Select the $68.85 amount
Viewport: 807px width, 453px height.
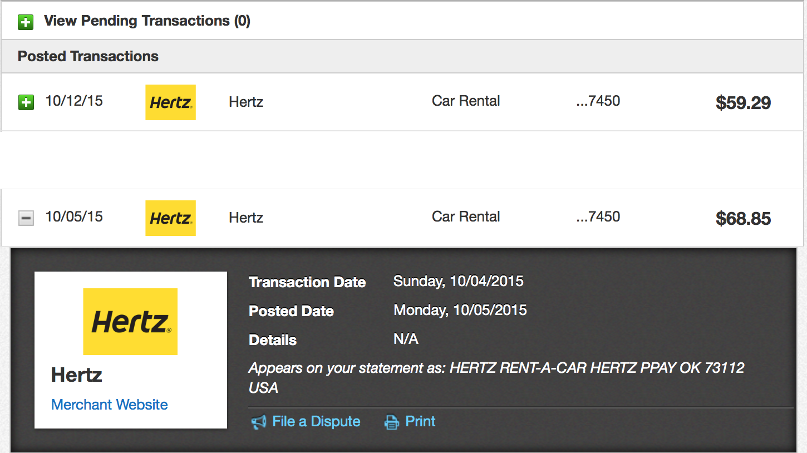[x=743, y=219]
